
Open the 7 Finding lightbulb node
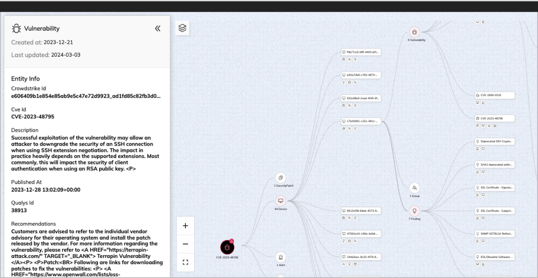(415, 210)
